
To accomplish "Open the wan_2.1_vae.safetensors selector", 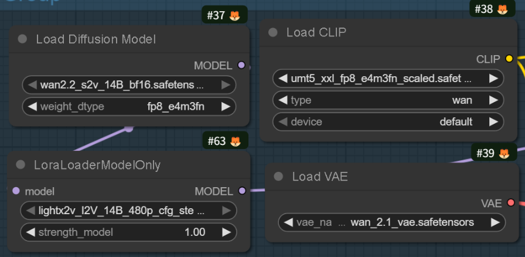I will coord(392,222).
